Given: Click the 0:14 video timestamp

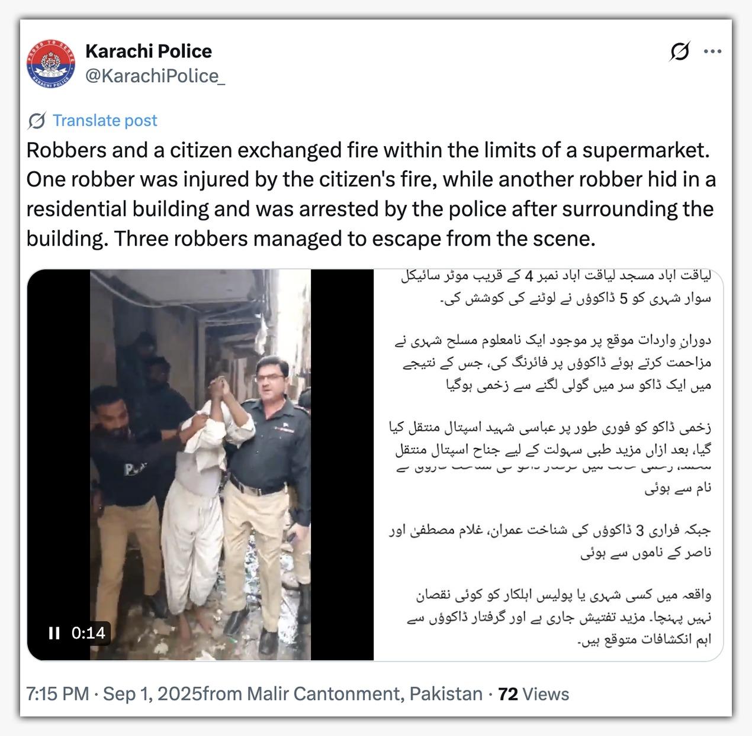Looking at the screenshot, I should 88,633.
